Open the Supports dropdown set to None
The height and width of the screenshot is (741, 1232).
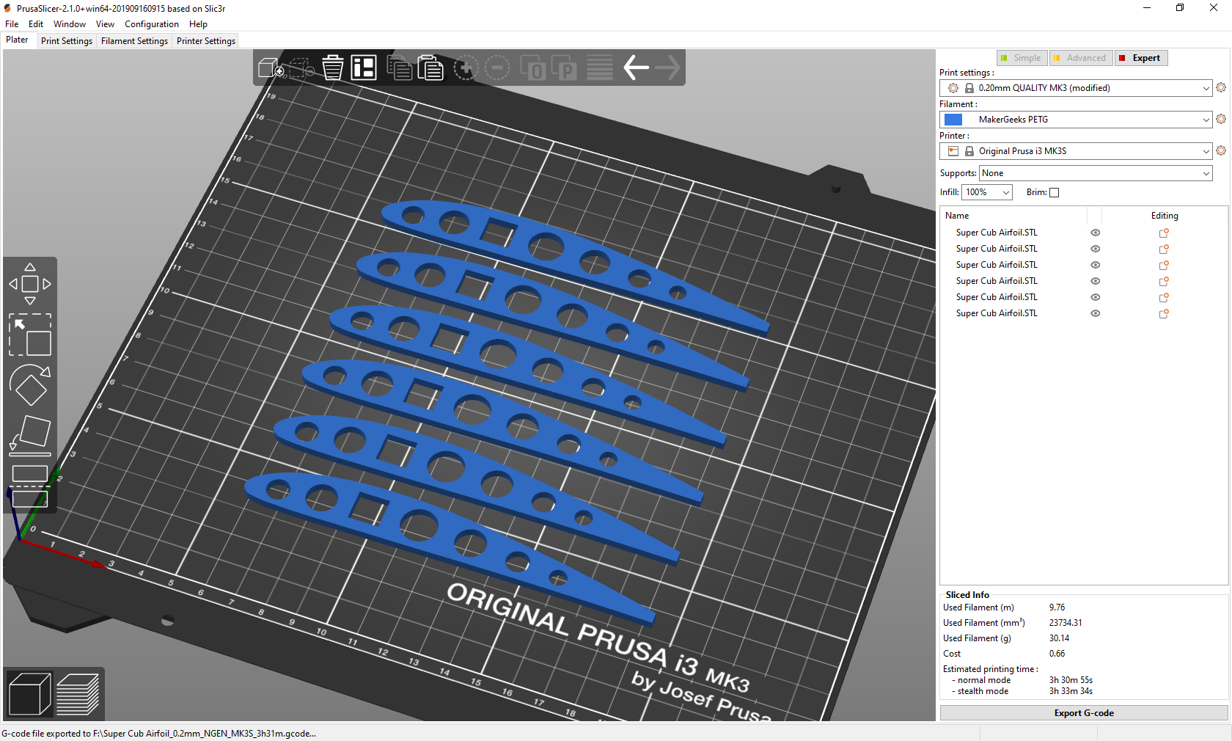[x=1096, y=173]
